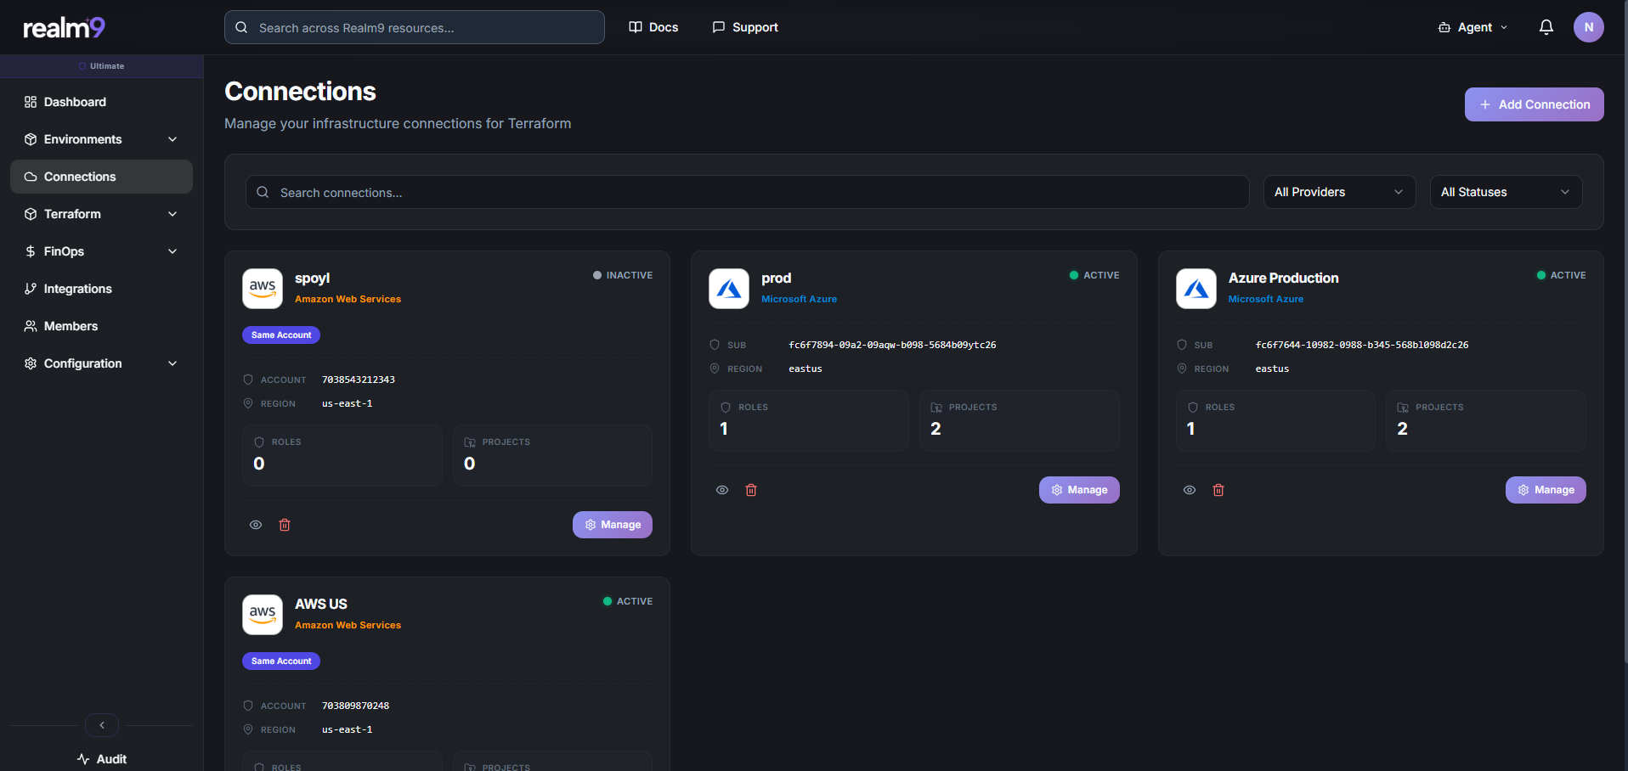The image size is (1628, 771).
Task: Reveal spoyl connection details with eye toggle
Action: click(256, 525)
